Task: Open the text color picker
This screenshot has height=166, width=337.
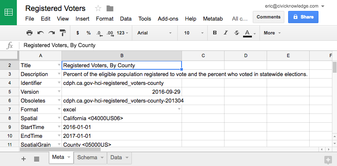Action: point(249,33)
